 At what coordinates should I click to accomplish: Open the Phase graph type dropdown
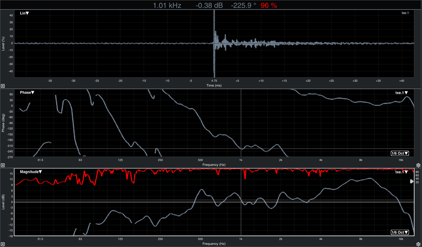[27, 92]
